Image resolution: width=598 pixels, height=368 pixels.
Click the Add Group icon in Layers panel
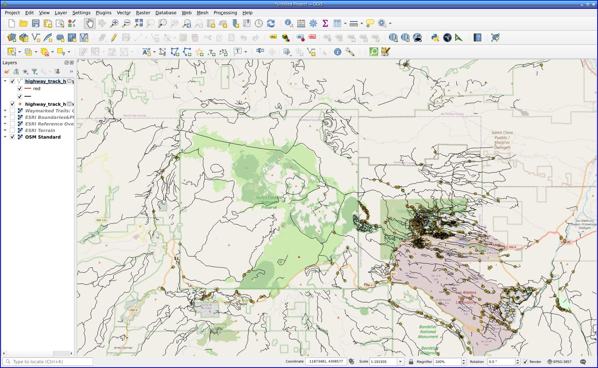click(x=16, y=71)
